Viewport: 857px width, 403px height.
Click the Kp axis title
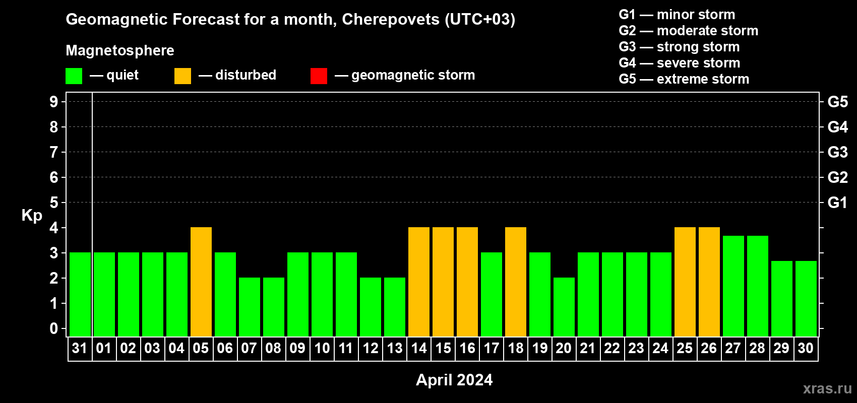[32, 216]
